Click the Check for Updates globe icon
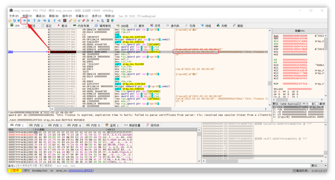Viewport: 335px width, 180px height. (113, 21)
